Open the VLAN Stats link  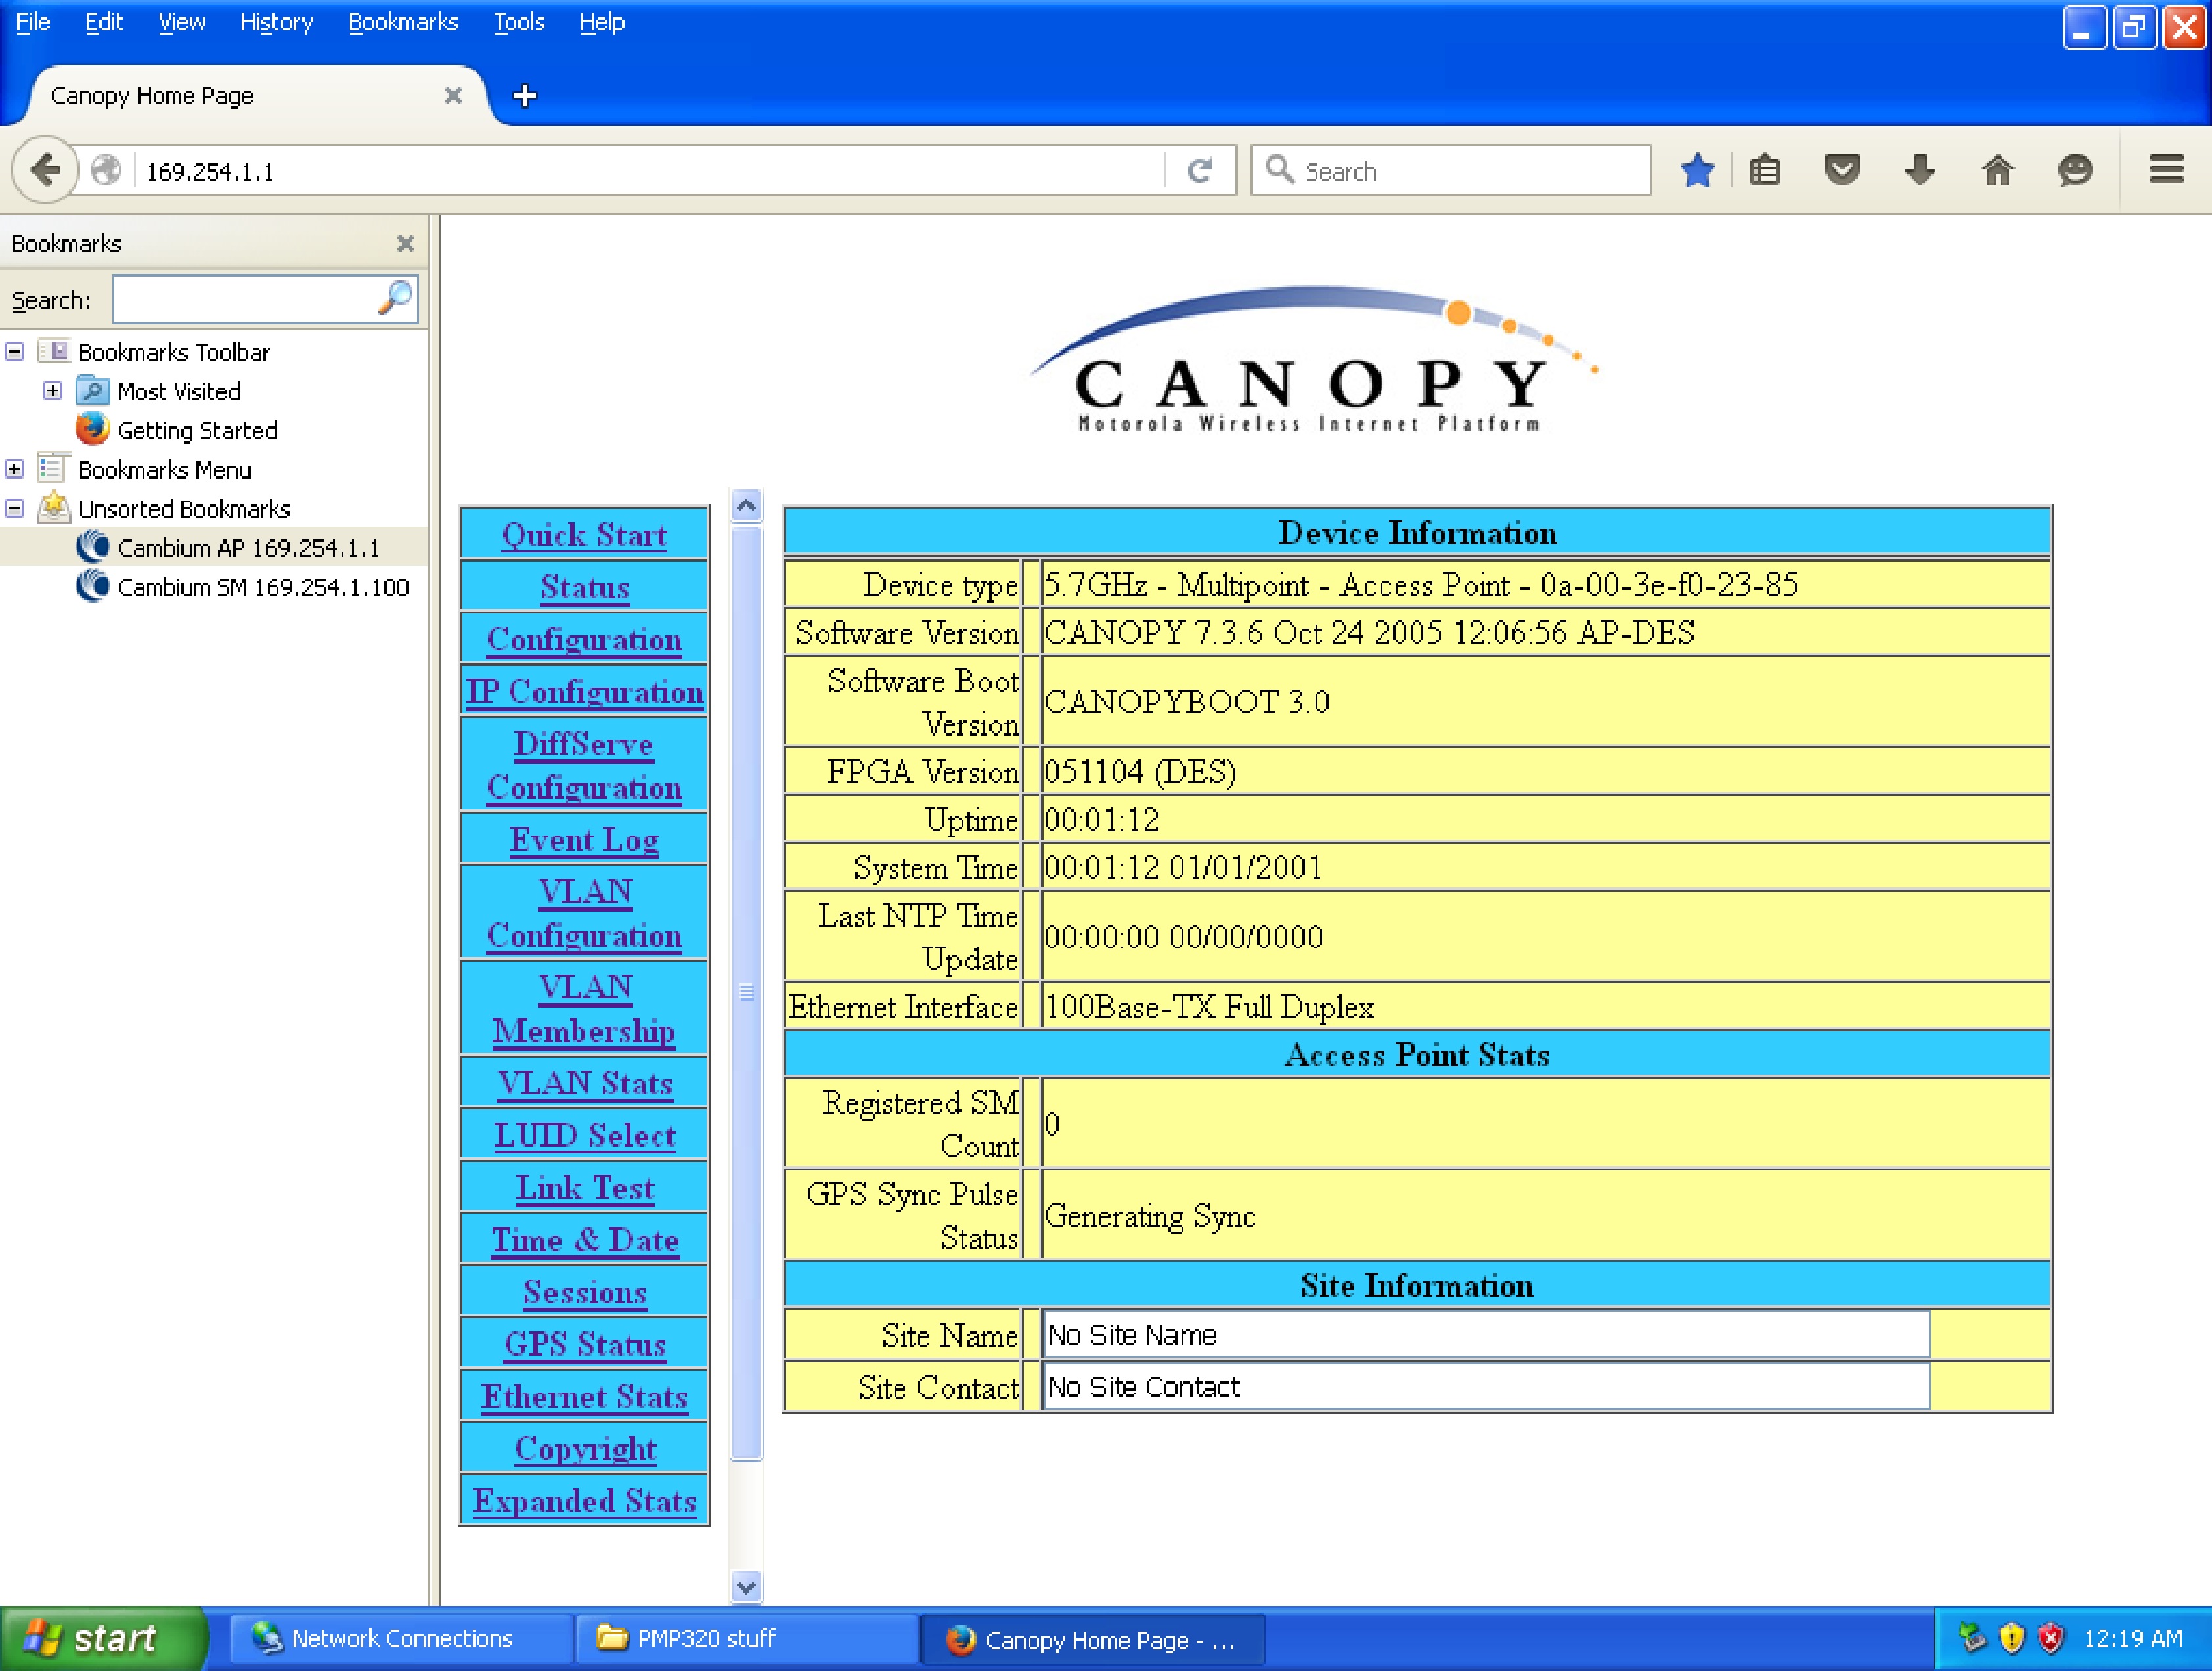[x=585, y=1083]
